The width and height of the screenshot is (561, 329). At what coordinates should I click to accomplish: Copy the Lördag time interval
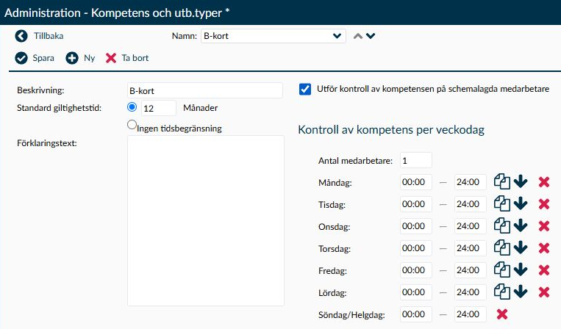pos(502,292)
